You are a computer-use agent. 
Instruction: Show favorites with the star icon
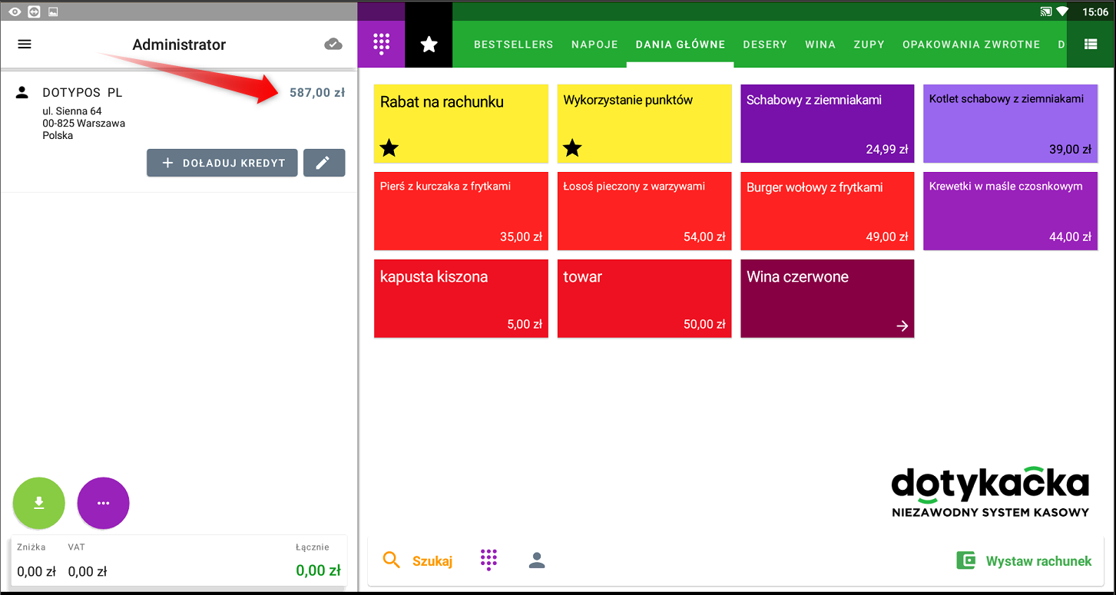(x=429, y=45)
